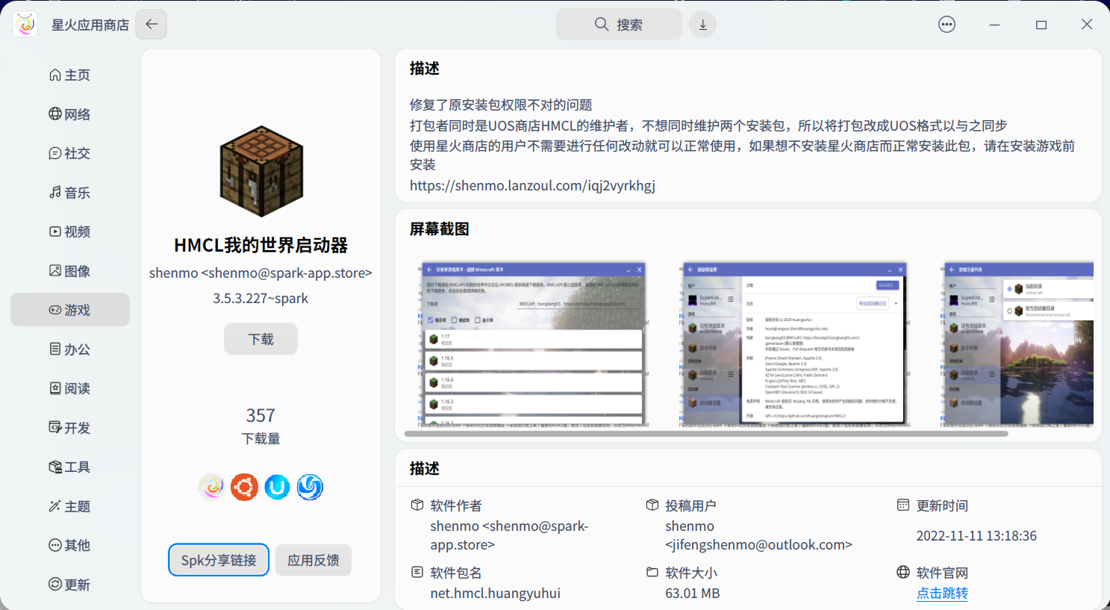Click the 下载 download button
The image size is (1110, 610).
[x=261, y=338]
